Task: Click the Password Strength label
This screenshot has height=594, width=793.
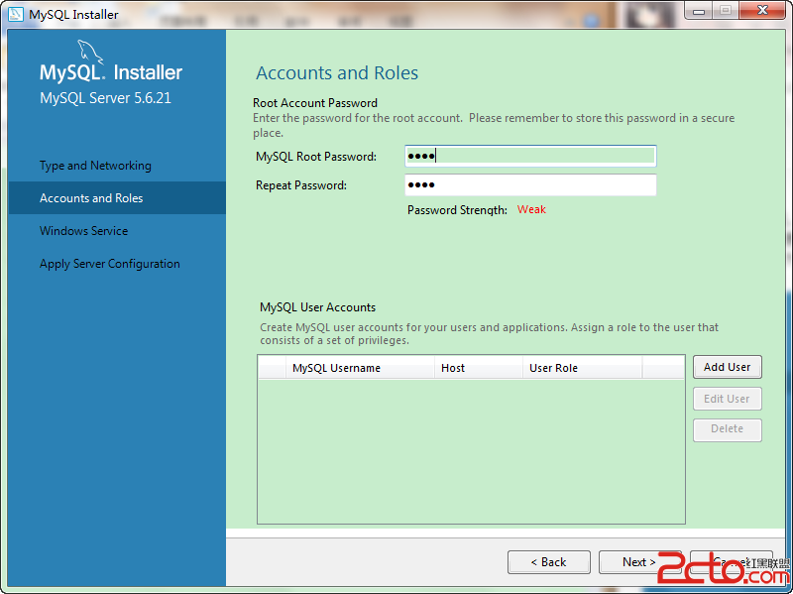Action: (457, 210)
